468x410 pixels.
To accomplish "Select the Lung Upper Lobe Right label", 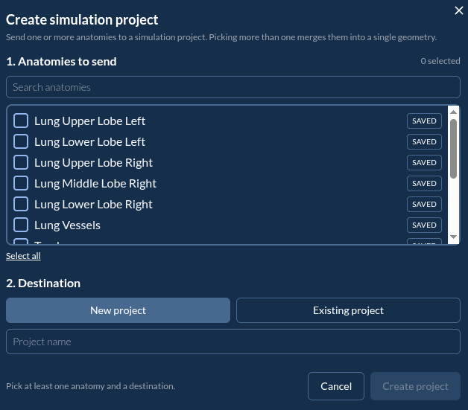I will click(x=93, y=163).
